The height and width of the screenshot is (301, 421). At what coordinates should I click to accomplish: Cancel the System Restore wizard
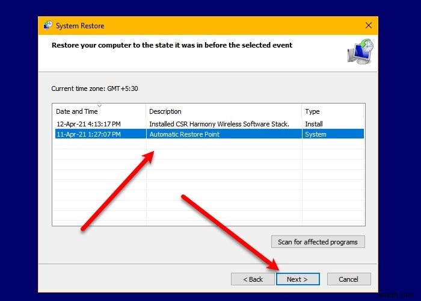(x=349, y=279)
